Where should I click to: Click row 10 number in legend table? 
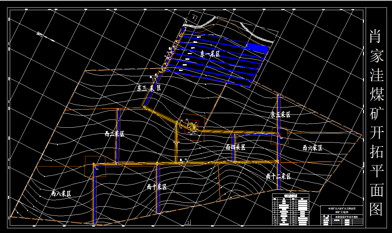(275, 220)
